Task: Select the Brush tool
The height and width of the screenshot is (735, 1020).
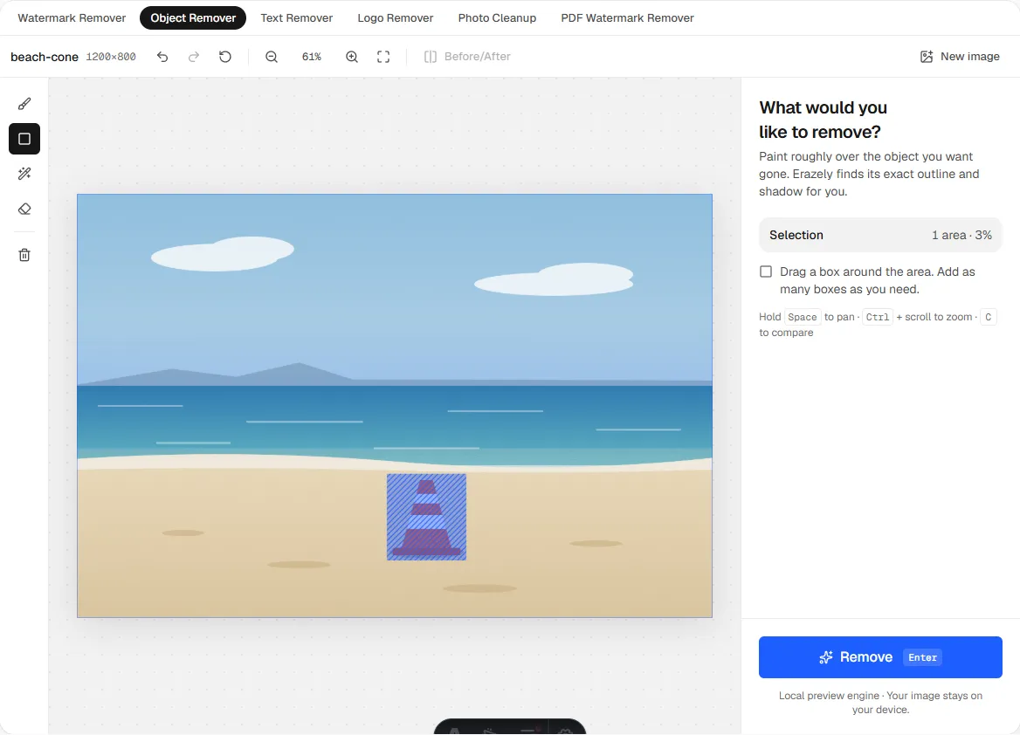Action: click(x=24, y=104)
